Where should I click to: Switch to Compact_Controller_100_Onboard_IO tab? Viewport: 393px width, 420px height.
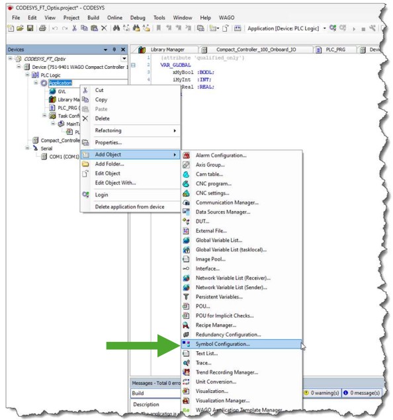[256, 50]
